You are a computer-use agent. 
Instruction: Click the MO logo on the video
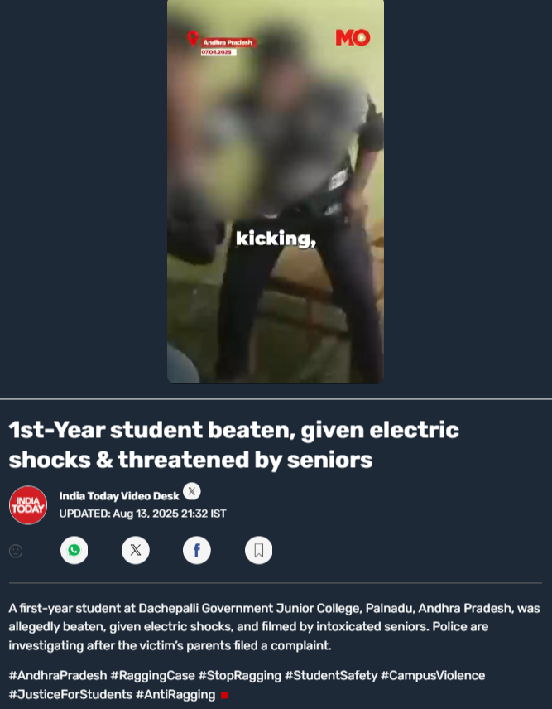click(353, 37)
